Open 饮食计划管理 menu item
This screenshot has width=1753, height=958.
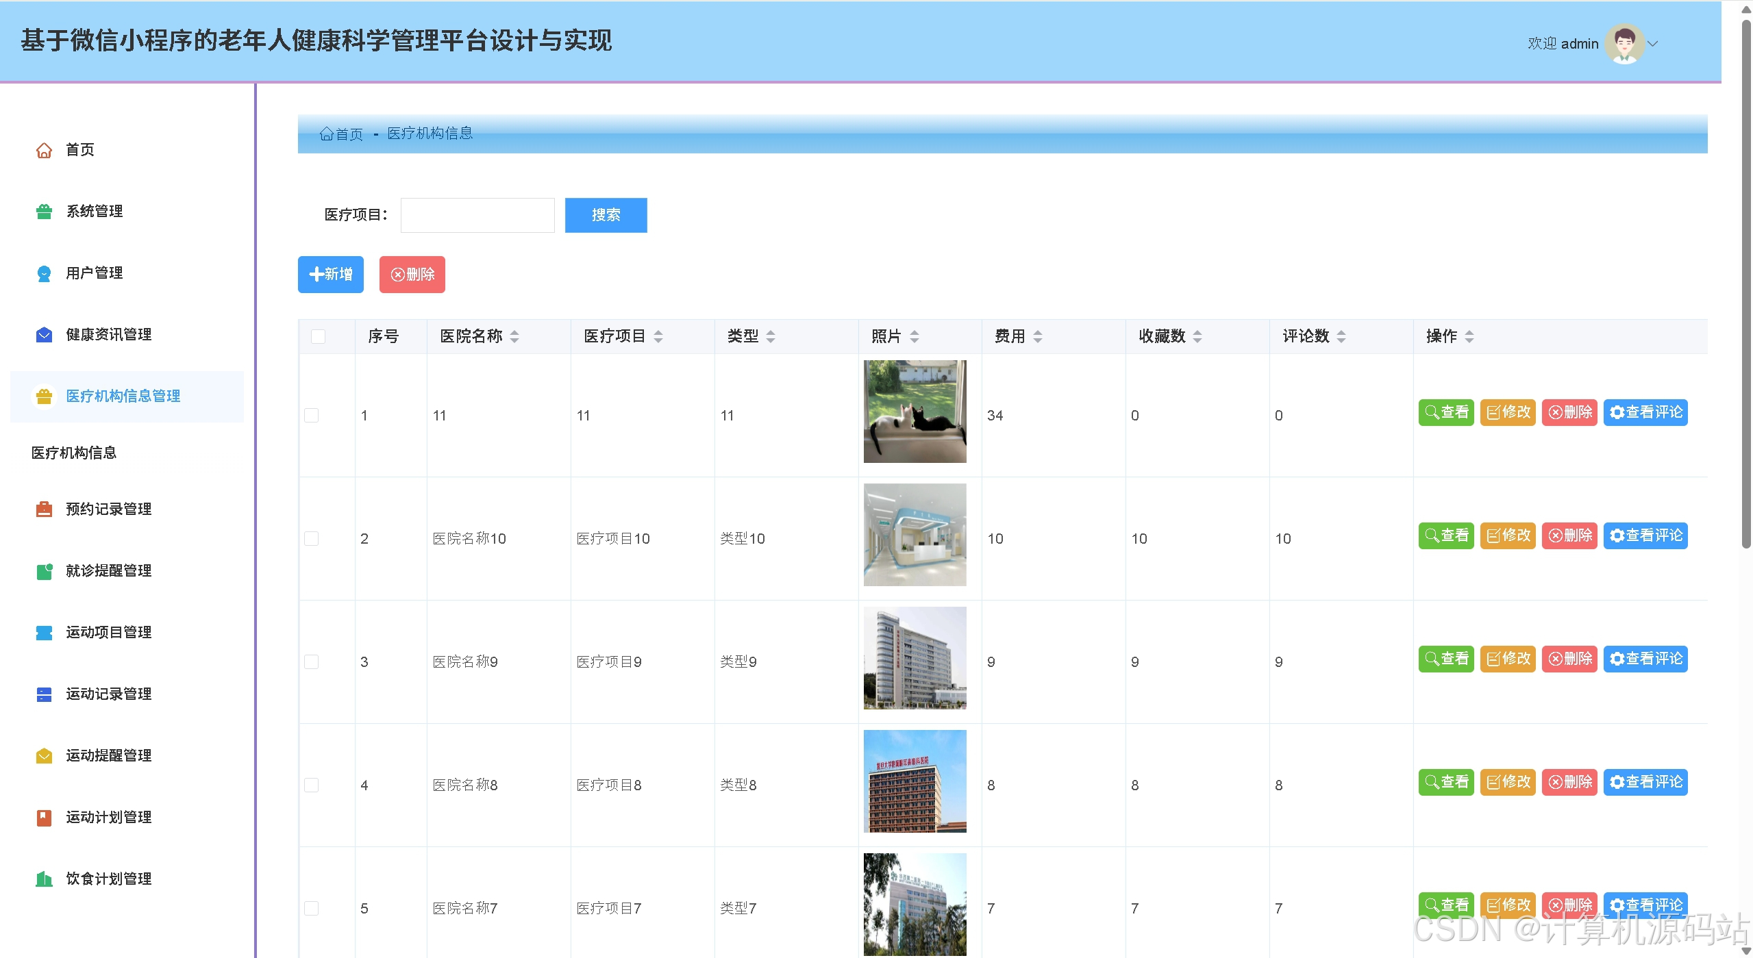tap(127, 879)
